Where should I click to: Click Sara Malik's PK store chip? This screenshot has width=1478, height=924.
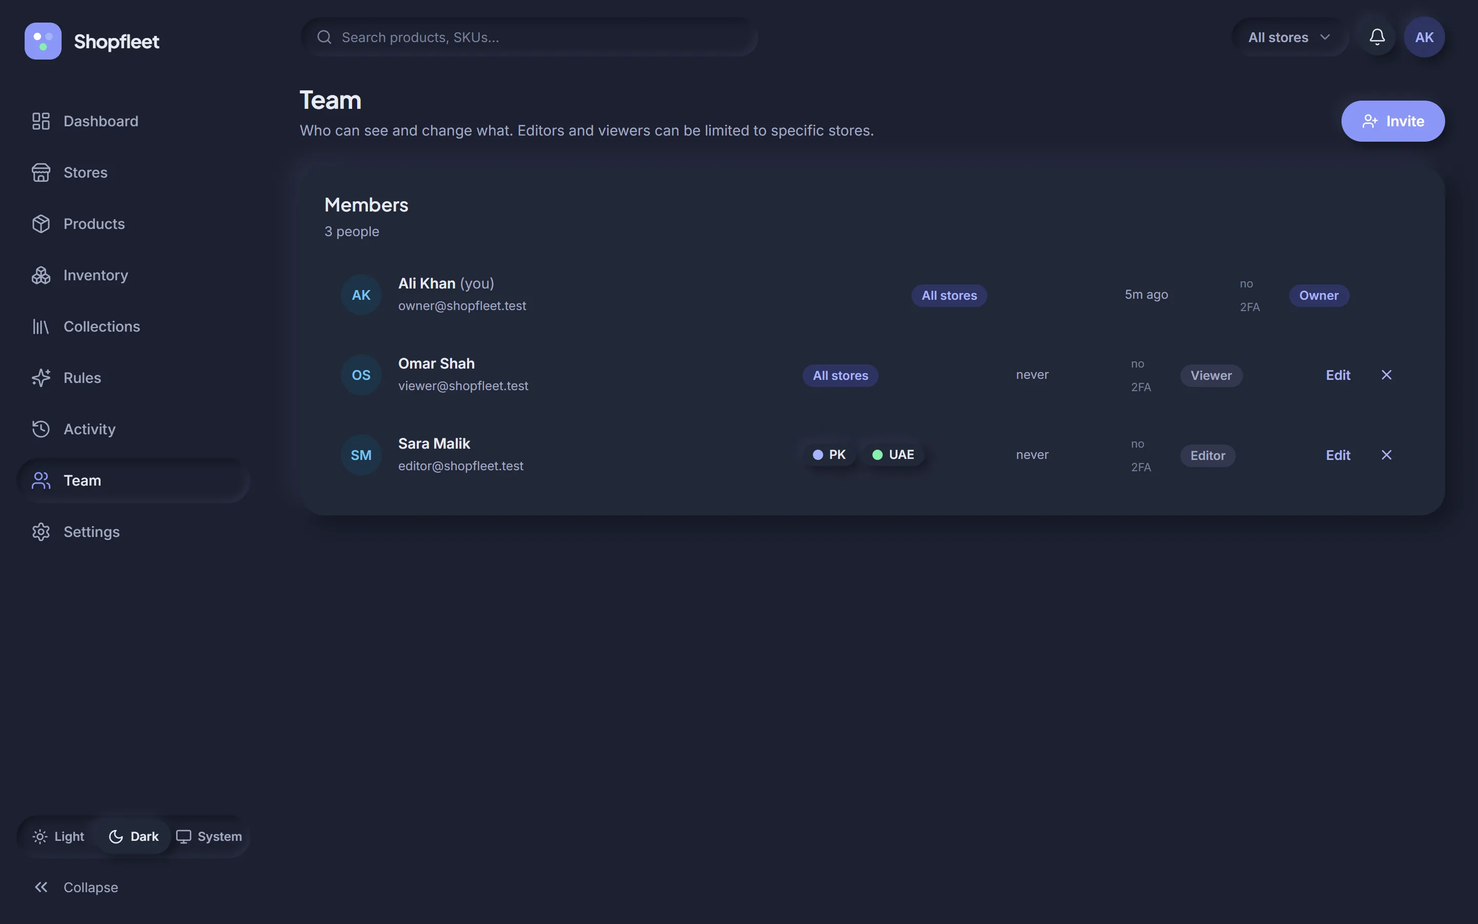[x=829, y=455]
